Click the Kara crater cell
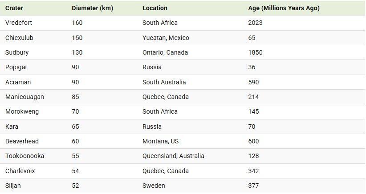 12,127
